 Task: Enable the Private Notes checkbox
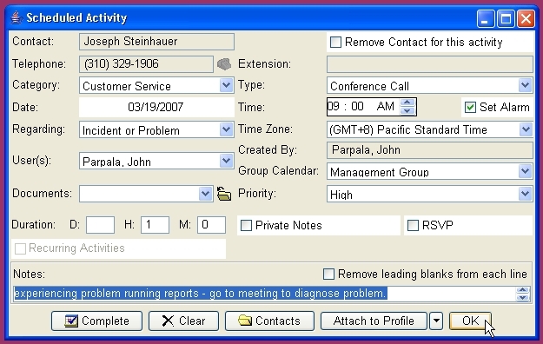(246, 226)
